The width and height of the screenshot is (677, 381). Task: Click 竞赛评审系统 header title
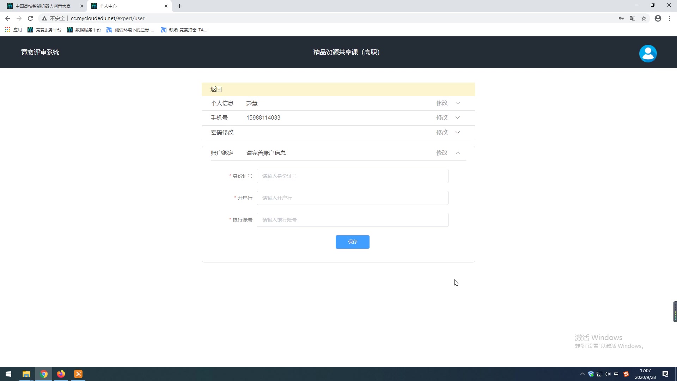pos(40,52)
